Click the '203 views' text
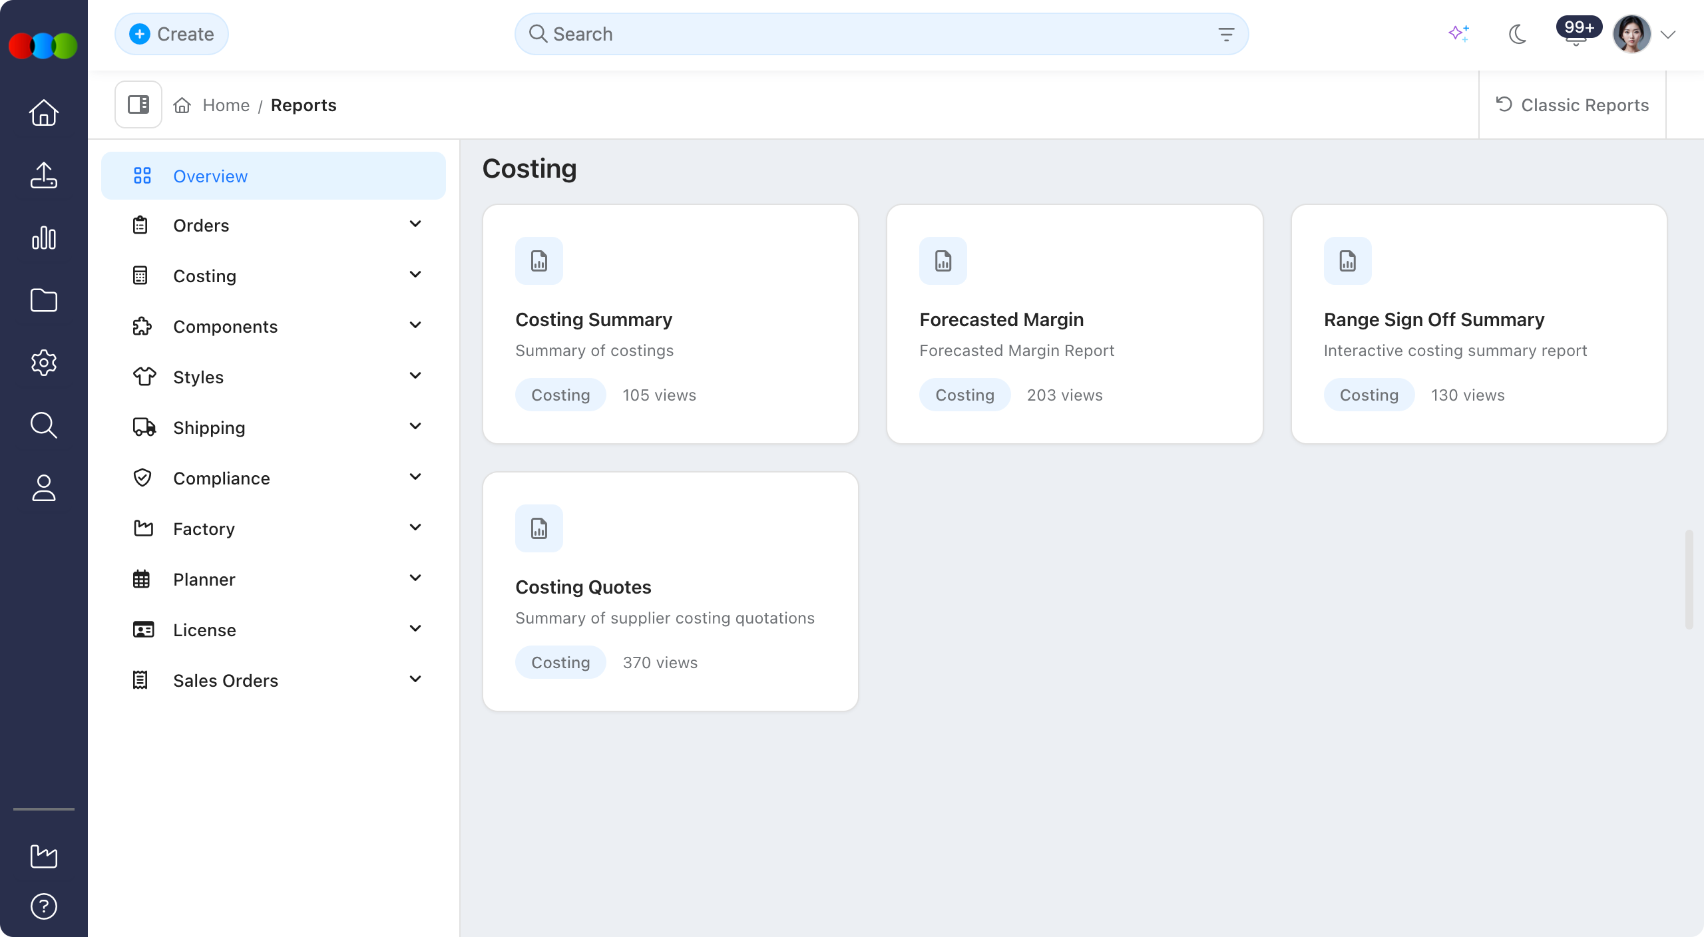This screenshot has height=937, width=1704. [x=1064, y=395]
